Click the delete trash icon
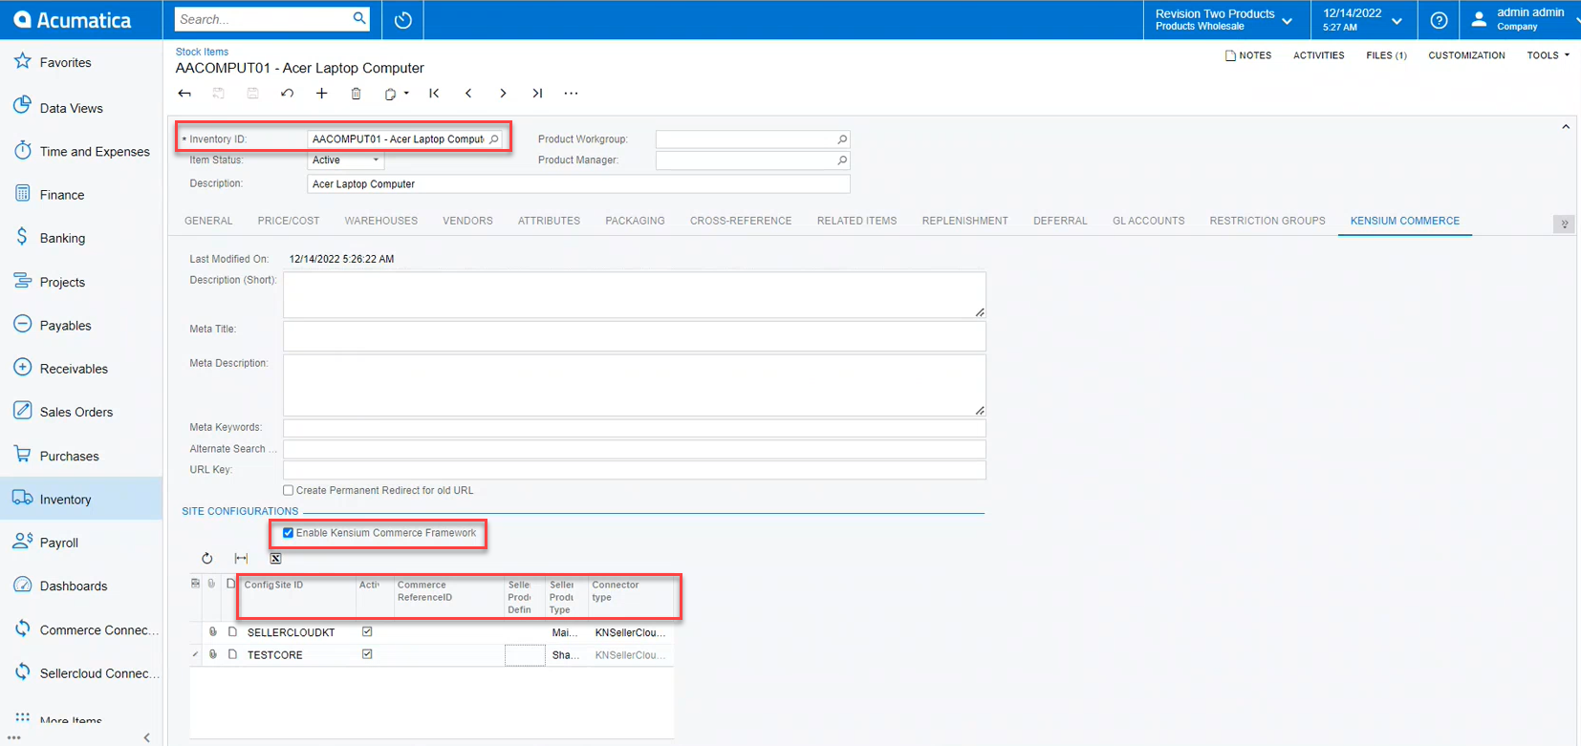Image resolution: width=1581 pixels, height=746 pixels. [356, 94]
